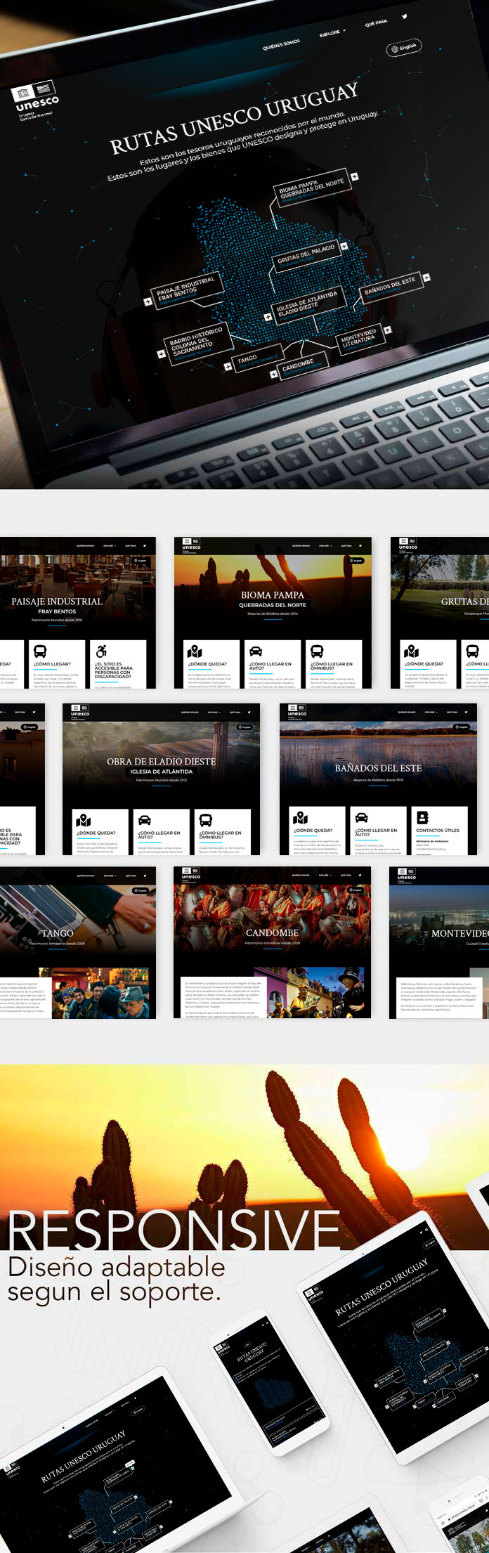Click plus icon next to Iglesia de Atlántida
Image resolution: width=489 pixels, height=1553 pixels.
click(268, 317)
